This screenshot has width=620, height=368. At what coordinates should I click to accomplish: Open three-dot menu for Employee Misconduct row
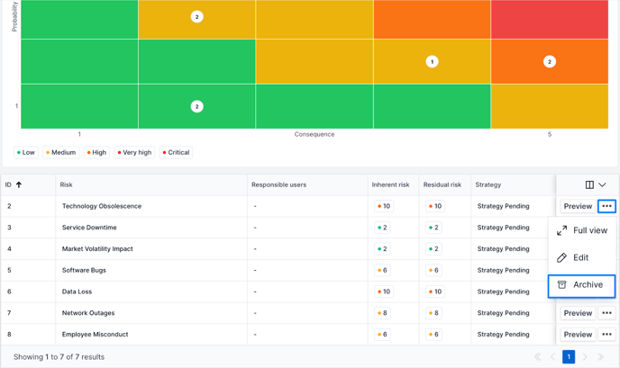click(x=606, y=335)
